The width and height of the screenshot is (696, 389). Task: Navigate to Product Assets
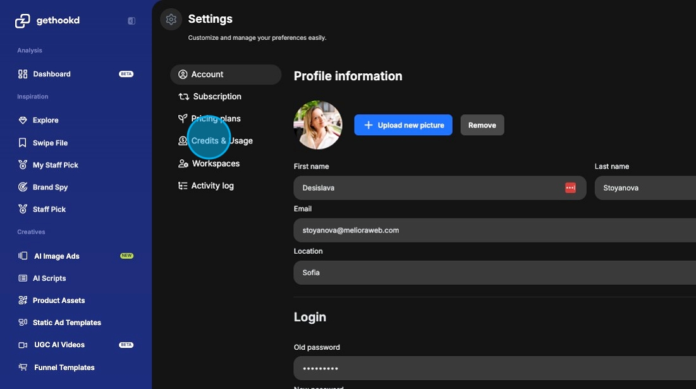[x=58, y=301]
